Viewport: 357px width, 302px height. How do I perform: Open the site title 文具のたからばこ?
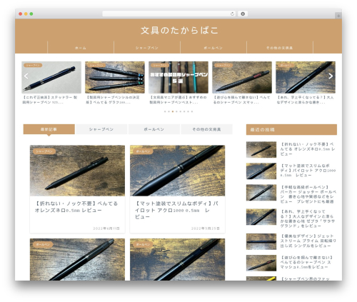pos(179,31)
